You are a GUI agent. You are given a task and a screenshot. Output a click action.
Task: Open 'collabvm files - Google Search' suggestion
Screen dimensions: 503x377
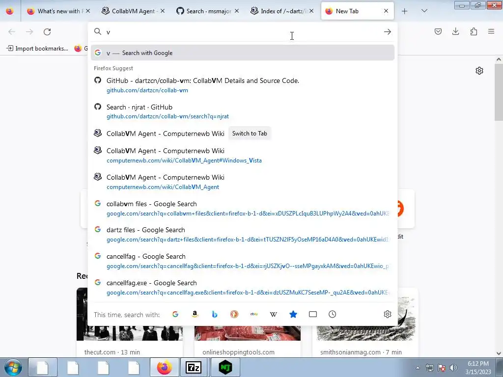click(242, 208)
